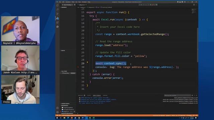Close the taskpane.ts editor tab

(x=86, y=5)
